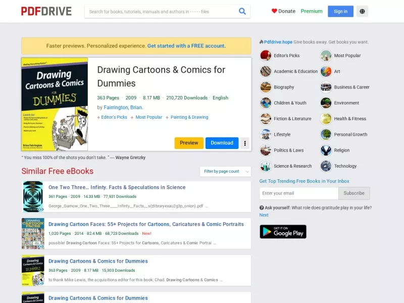This screenshot has height=303, width=404.
Task: Open the Dummies result with 15,303 Downloads
Action: [x=98, y=261]
